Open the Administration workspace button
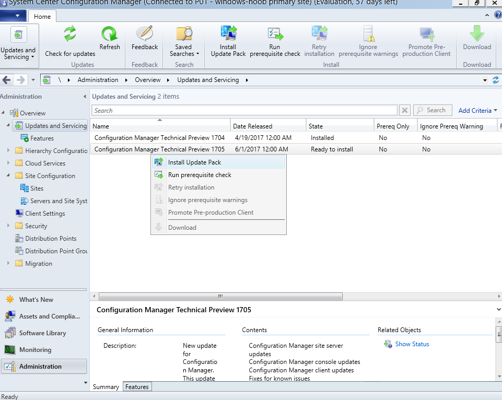Image resolution: width=502 pixels, height=400 pixels. point(44,366)
